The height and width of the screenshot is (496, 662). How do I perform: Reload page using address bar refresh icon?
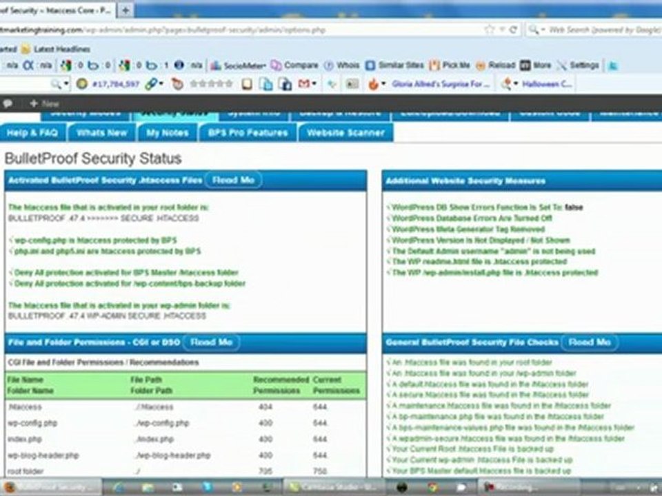513,30
